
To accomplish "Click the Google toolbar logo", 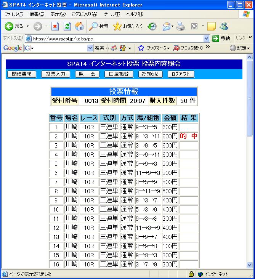I will (x=13, y=48).
